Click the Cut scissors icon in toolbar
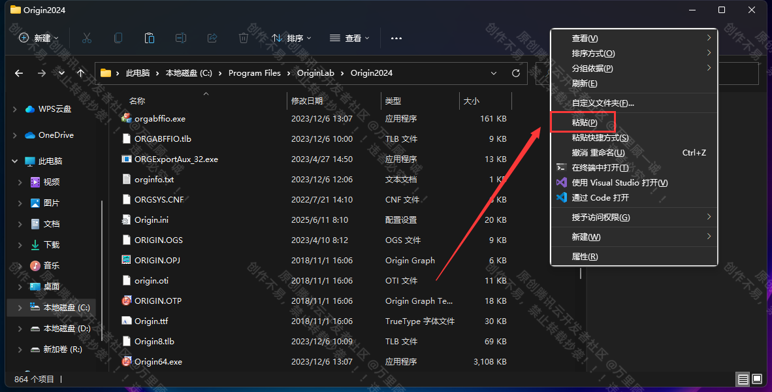The width and height of the screenshot is (772, 392). click(x=87, y=38)
